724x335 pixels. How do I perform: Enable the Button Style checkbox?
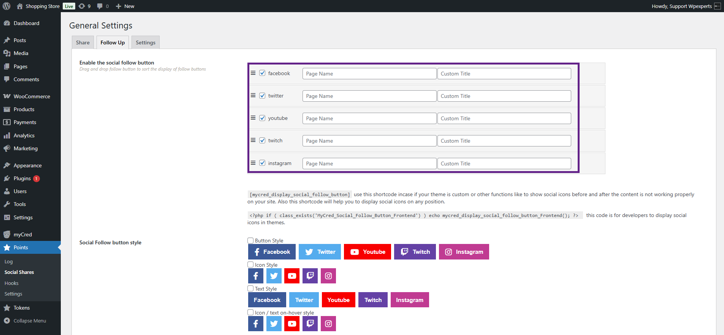pyautogui.click(x=250, y=241)
